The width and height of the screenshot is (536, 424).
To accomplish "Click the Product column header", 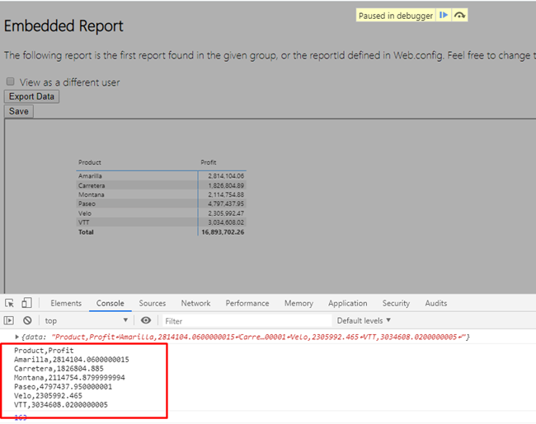I will pyautogui.click(x=90, y=162).
